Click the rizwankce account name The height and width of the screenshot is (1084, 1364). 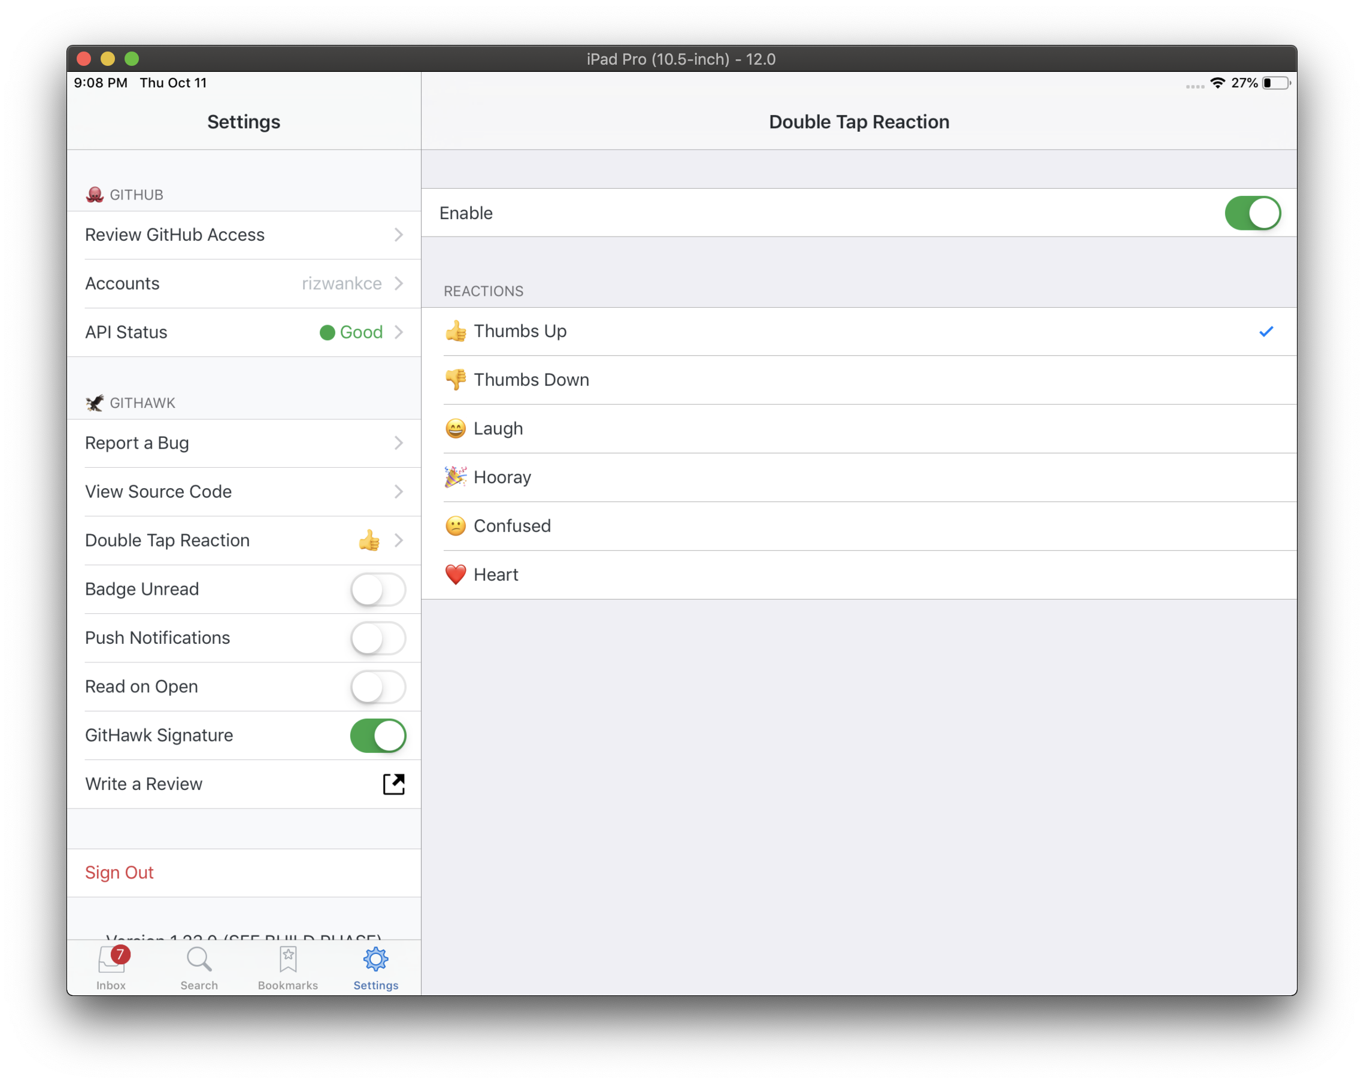[342, 283]
